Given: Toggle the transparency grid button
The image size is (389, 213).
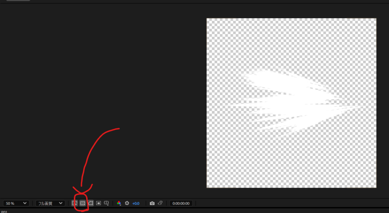Looking at the screenshot, I should 82,203.
